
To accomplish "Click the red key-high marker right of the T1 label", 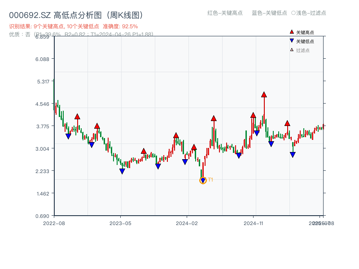I will (214, 118).
